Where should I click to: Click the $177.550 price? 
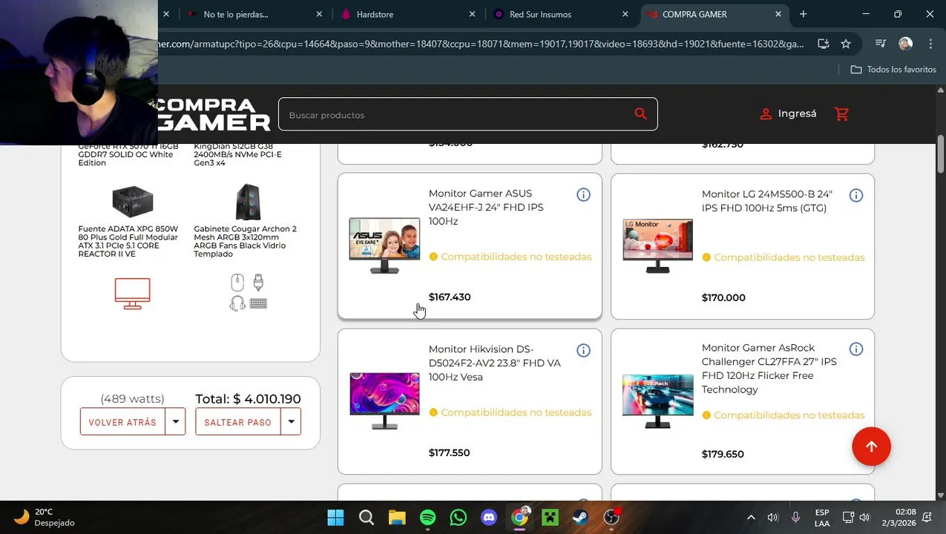[449, 452]
